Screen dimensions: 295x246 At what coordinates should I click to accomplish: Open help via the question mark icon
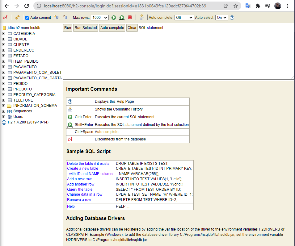[x=232, y=18]
